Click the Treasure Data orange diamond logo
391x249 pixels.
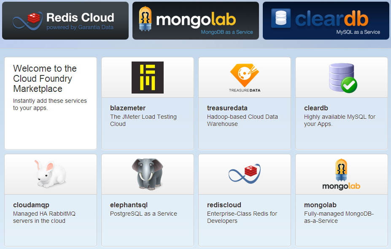coord(244,78)
